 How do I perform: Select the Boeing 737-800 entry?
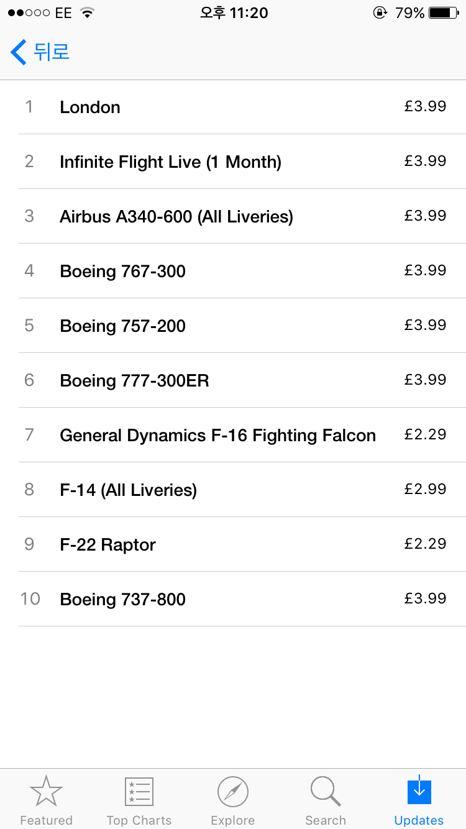click(122, 600)
